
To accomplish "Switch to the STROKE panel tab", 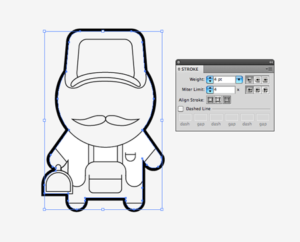I will (190, 70).
